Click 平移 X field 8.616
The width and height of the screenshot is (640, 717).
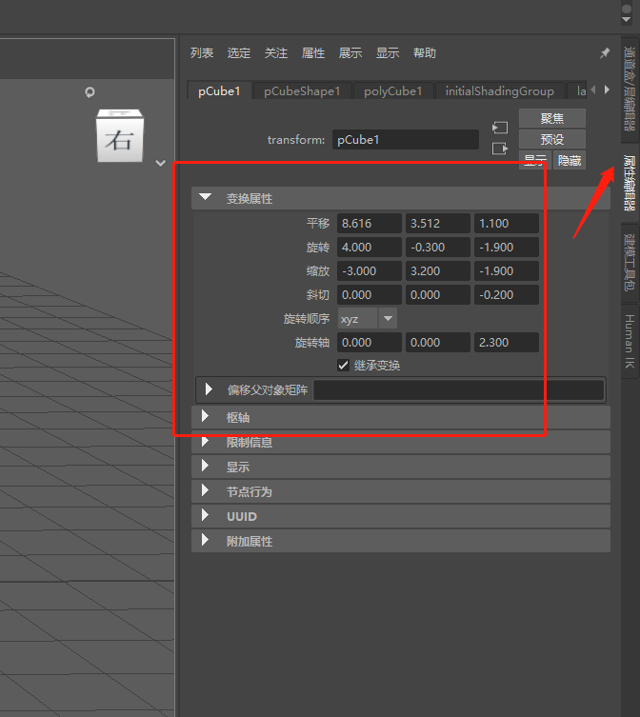click(x=370, y=223)
